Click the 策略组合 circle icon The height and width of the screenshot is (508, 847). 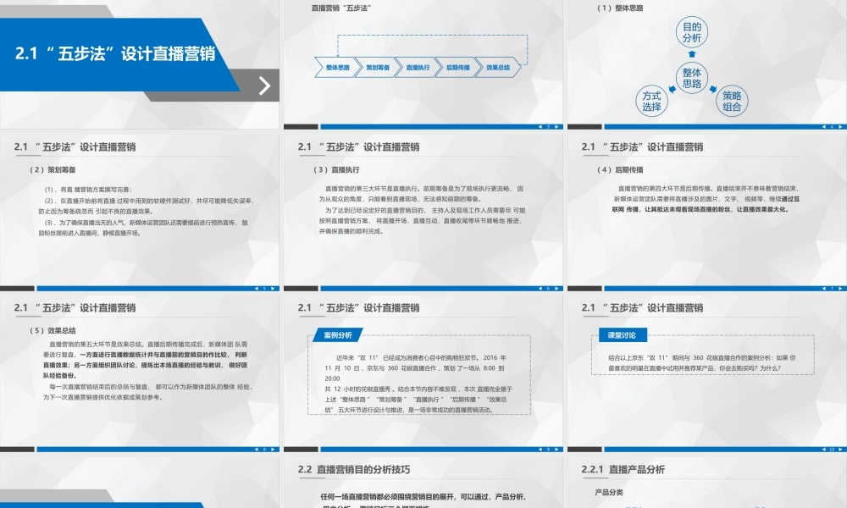point(734,102)
